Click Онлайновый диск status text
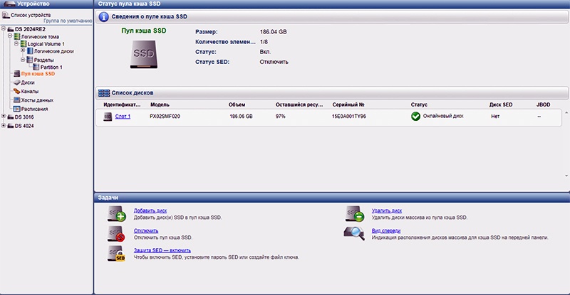570x295 pixels. point(443,116)
